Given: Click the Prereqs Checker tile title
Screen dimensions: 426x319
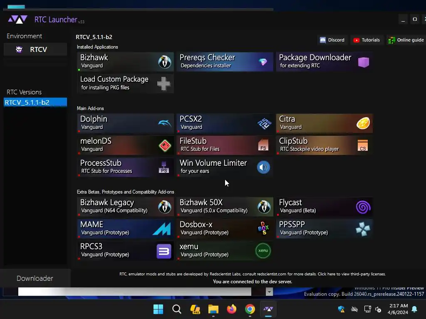Looking at the screenshot, I should pos(207,57).
